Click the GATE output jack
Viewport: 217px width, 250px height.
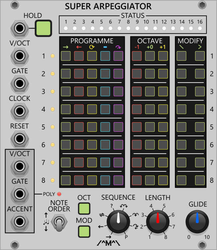point(20,194)
